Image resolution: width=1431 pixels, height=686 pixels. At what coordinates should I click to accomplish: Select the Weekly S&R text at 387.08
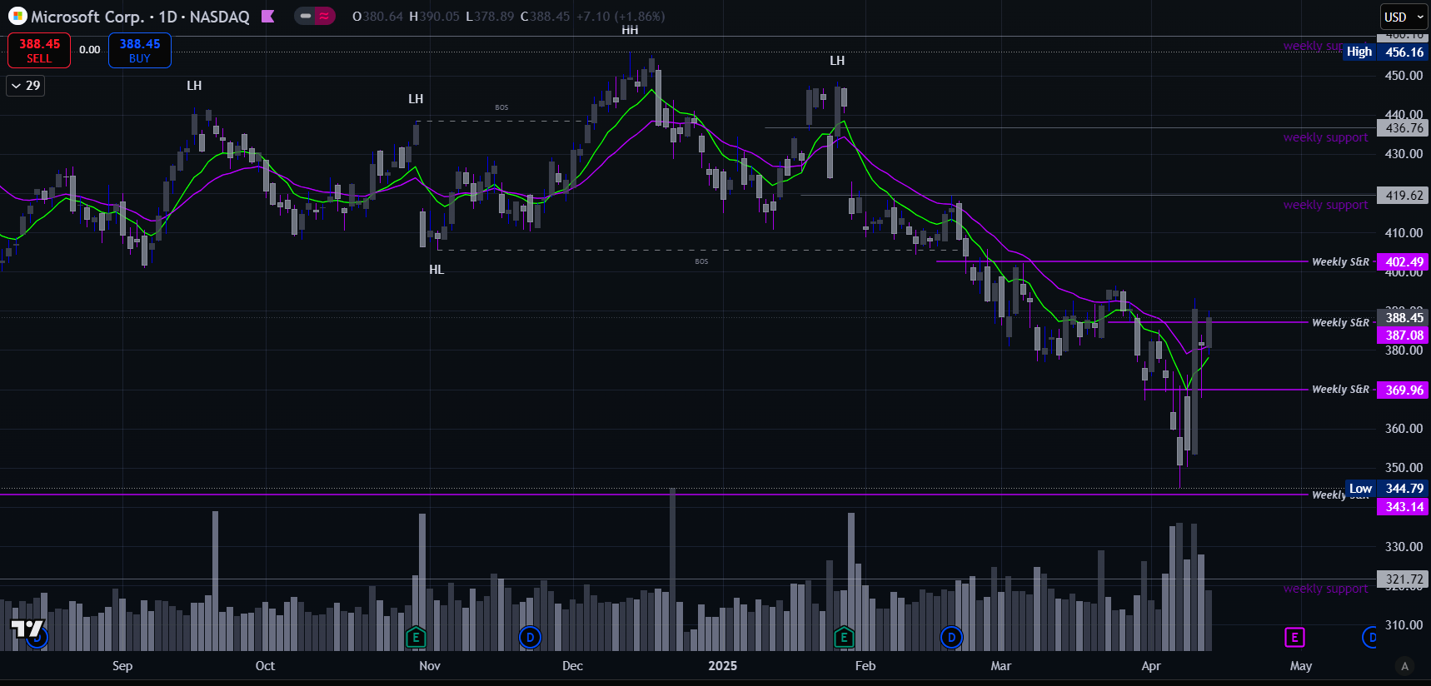tap(1340, 323)
